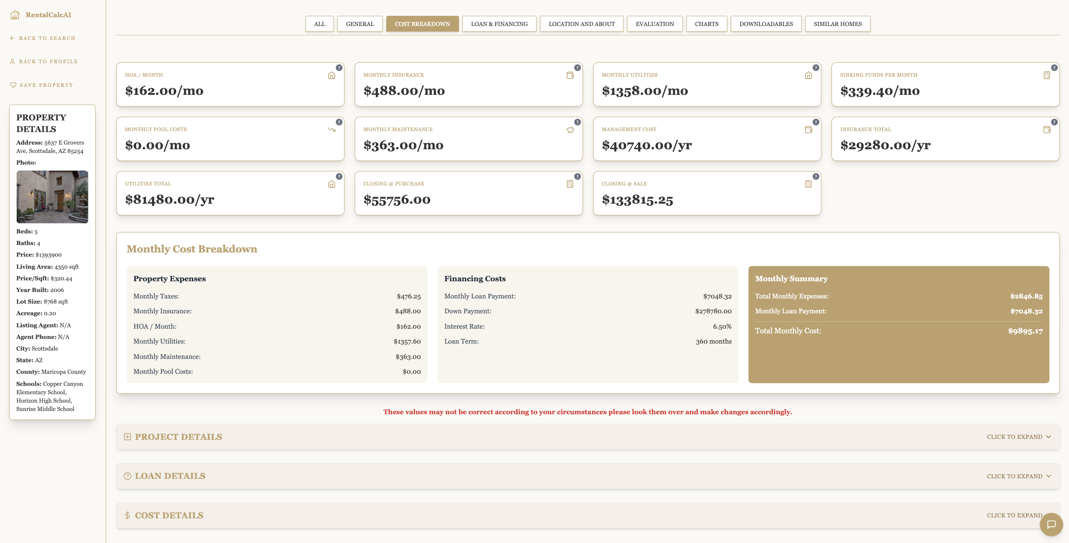Click the help badge on Insurance Total card
1069x543 pixels.
pos(1054,122)
